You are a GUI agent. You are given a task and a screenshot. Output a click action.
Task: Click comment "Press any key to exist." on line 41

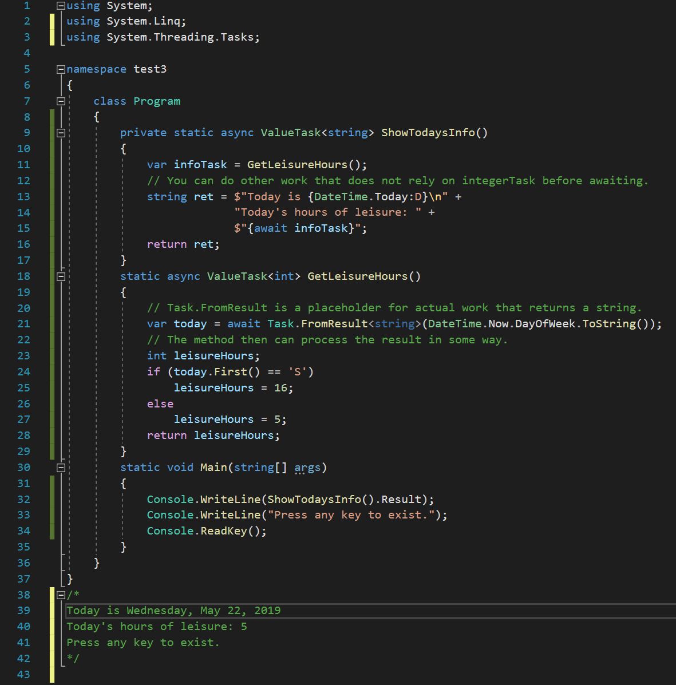pyautogui.click(x=143, y=643)
